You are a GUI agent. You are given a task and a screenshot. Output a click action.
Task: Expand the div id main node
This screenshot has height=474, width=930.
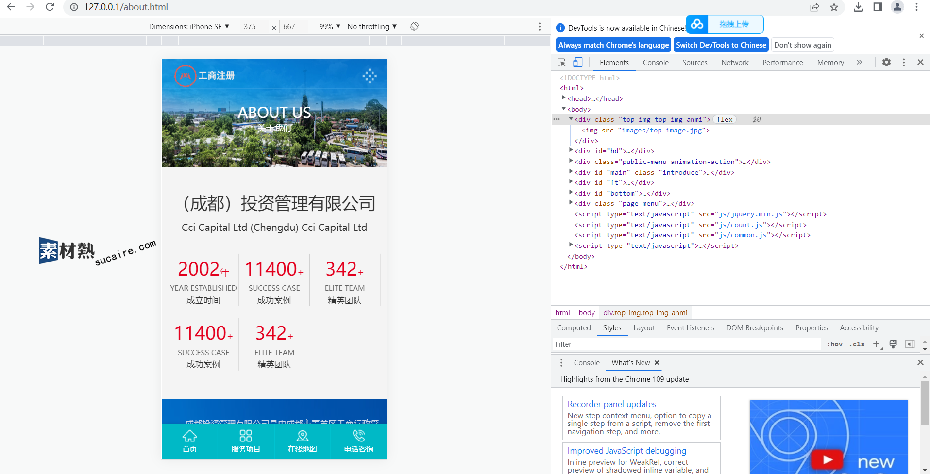click(571, 172)
